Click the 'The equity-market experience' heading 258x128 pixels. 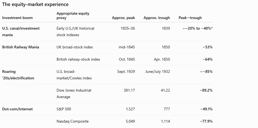click(35, 4)
